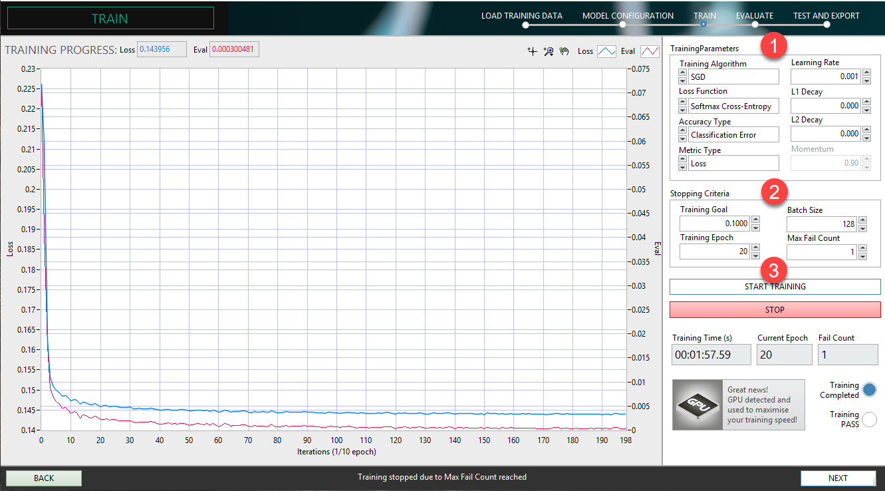Increment the Learning Rate value

pos(866,73)
